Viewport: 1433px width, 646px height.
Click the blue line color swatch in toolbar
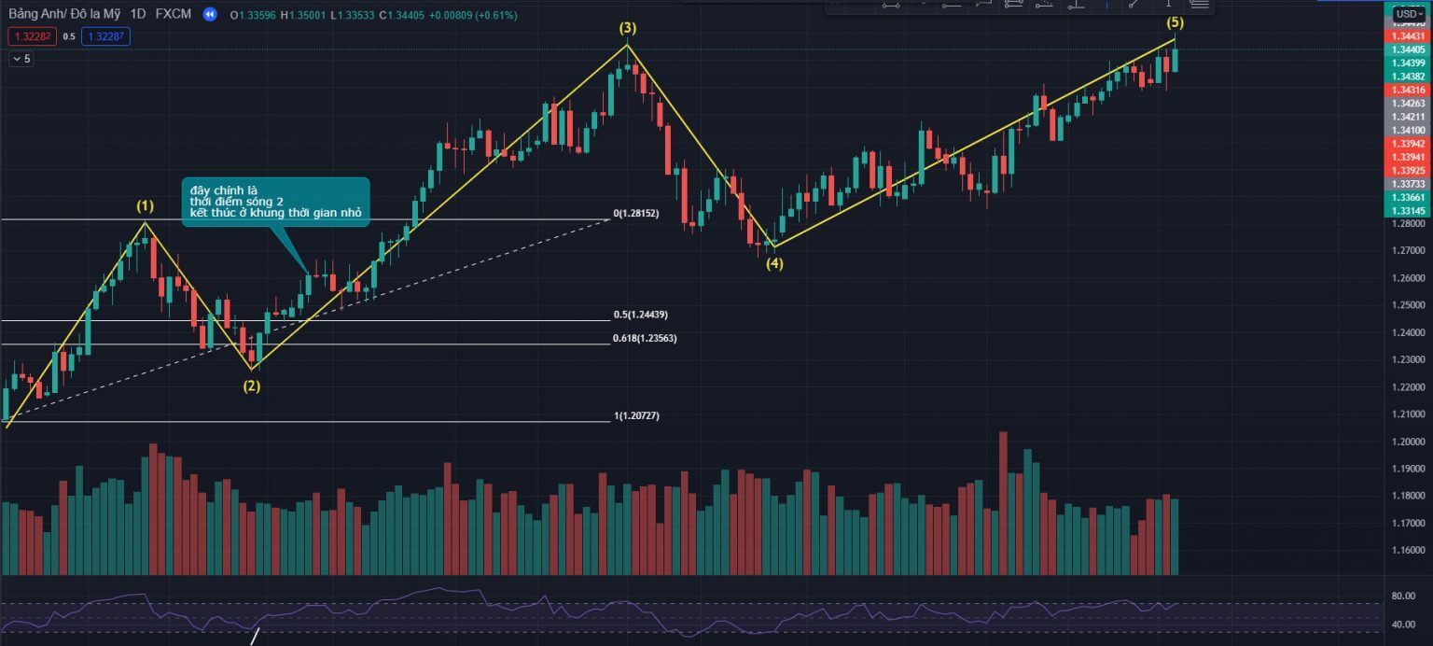1106,5
